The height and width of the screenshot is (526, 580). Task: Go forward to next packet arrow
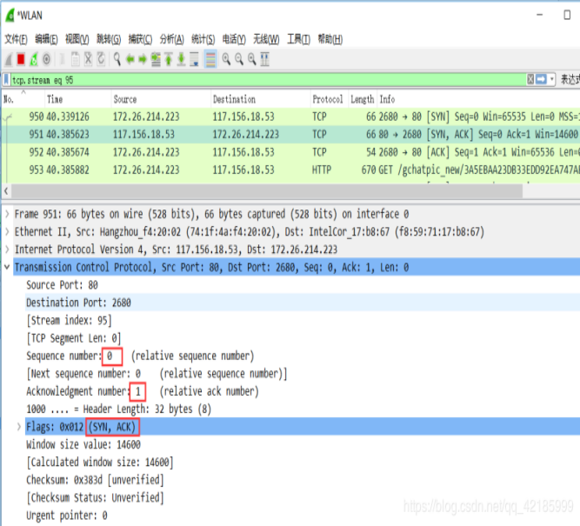click(x=143, y=59)
